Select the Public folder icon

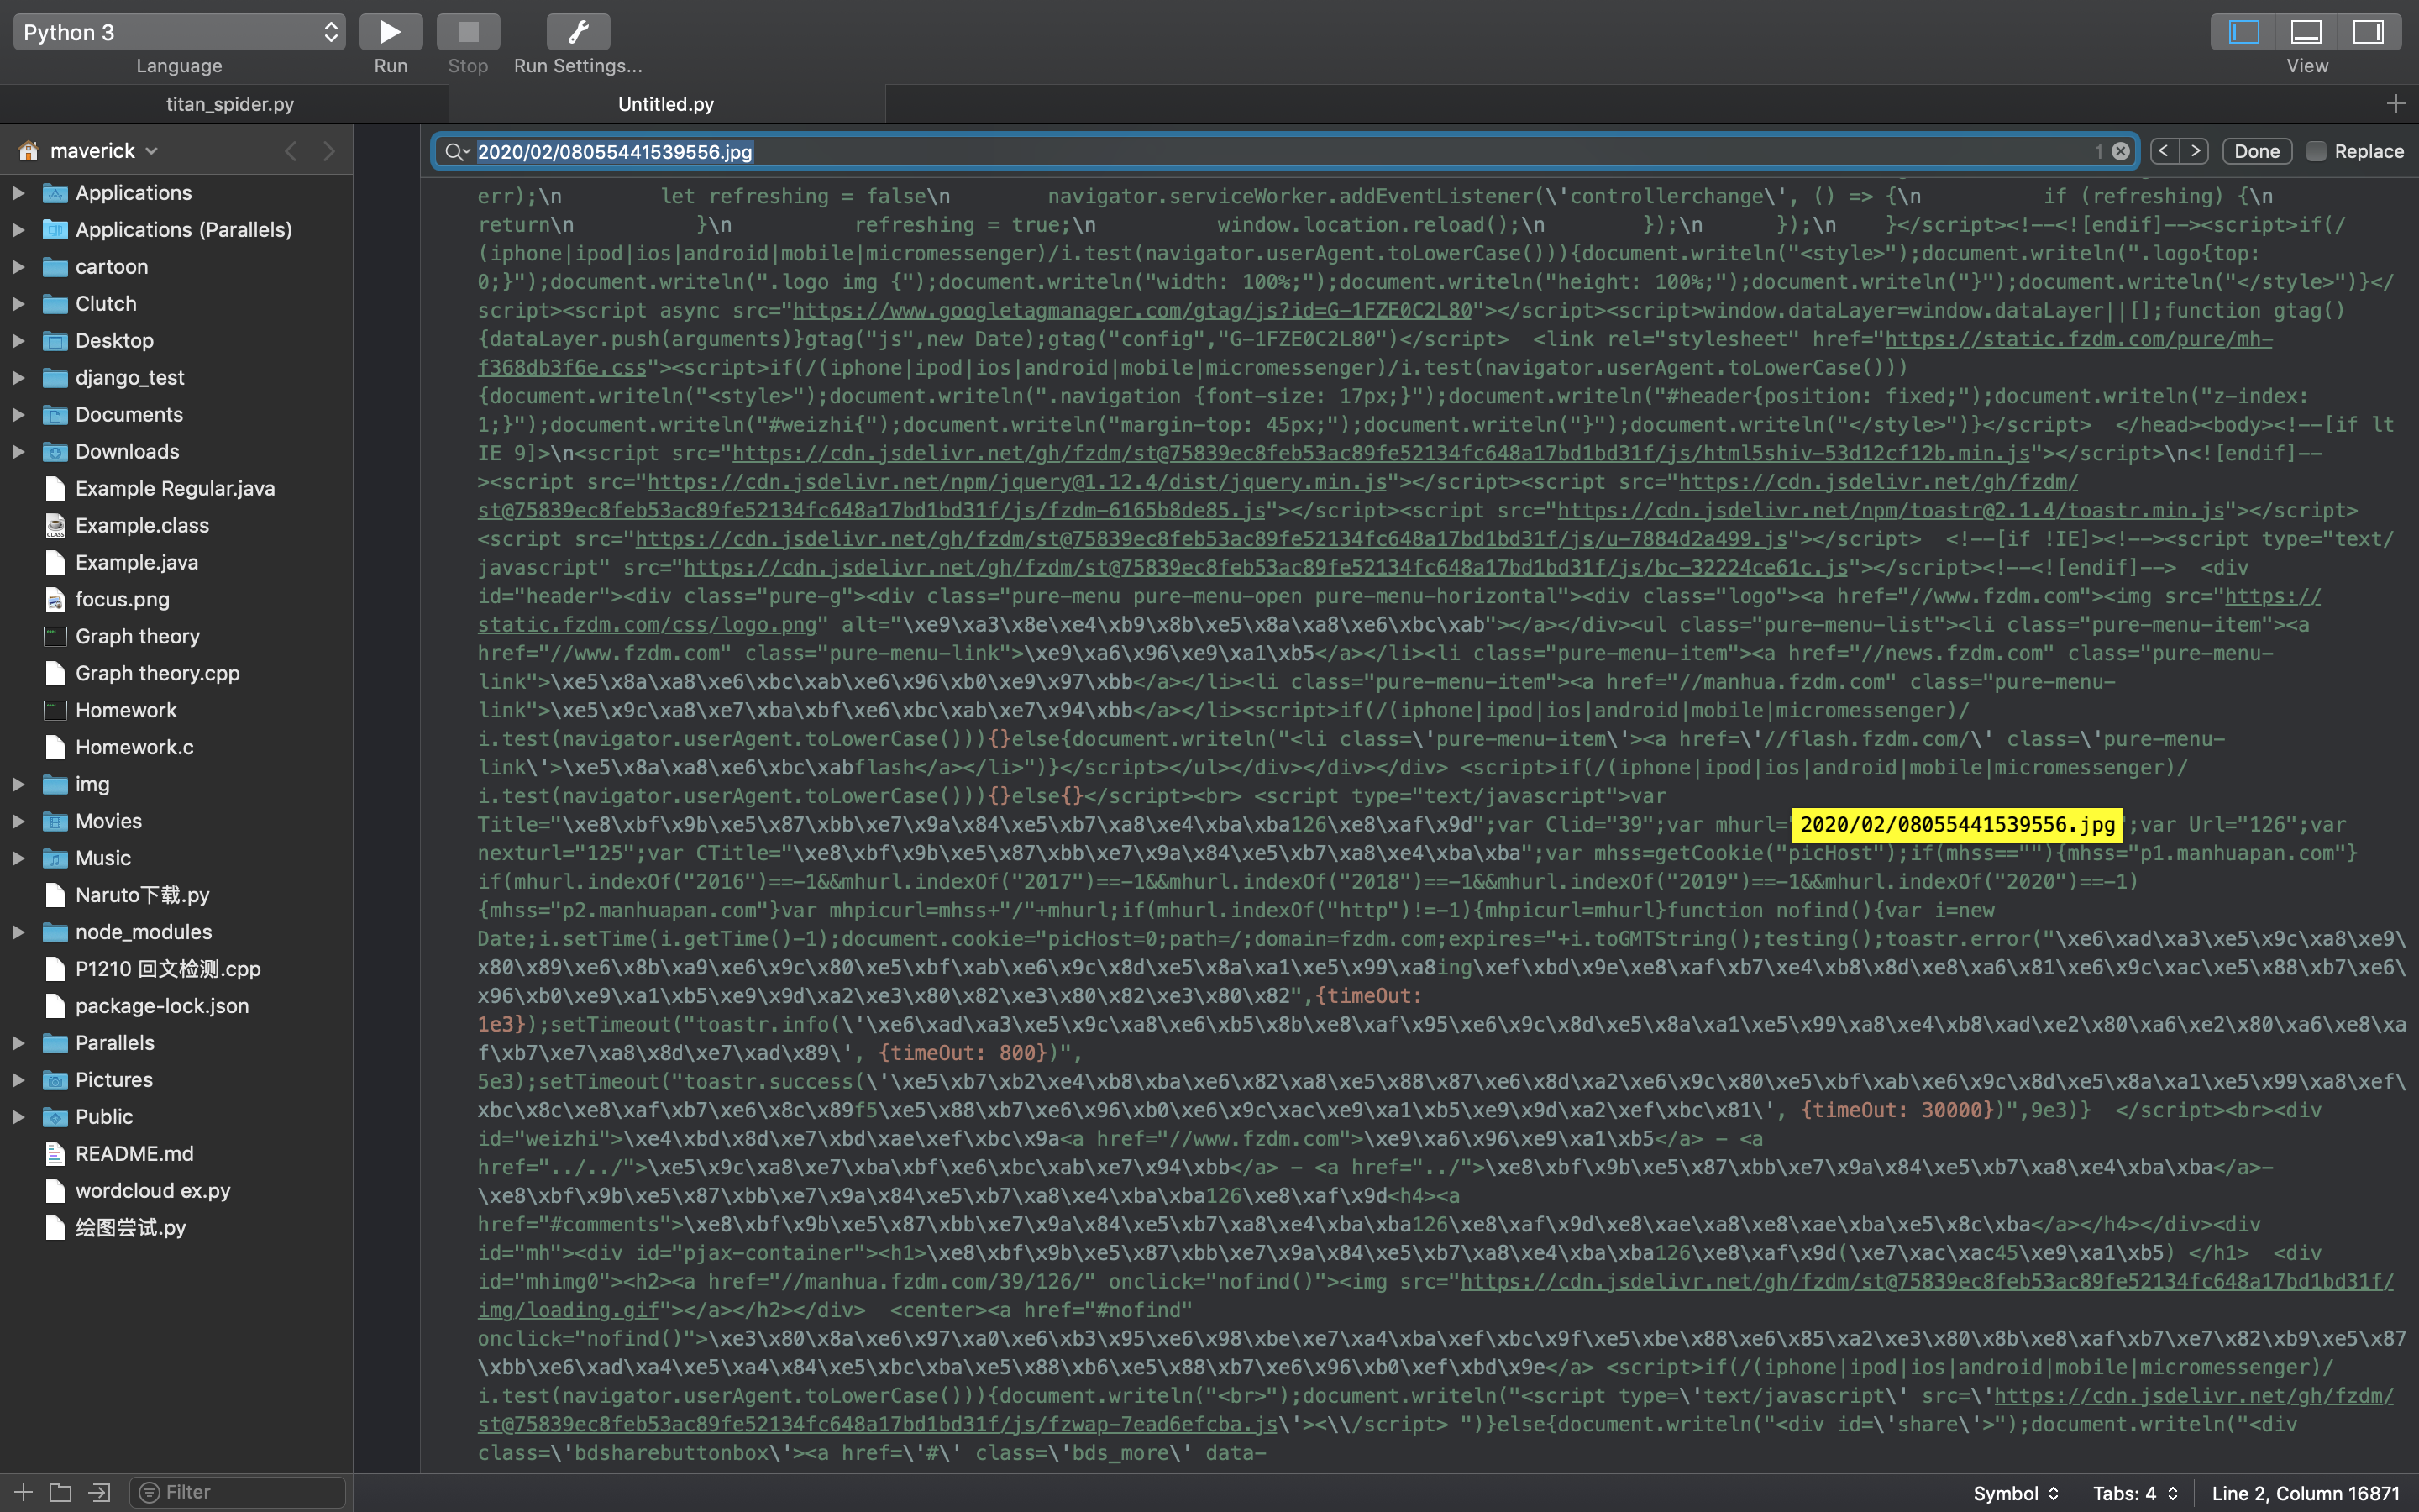tap(56, 1118)
